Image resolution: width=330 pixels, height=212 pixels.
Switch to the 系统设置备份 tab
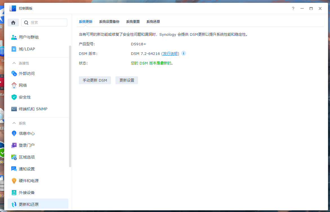109,21
